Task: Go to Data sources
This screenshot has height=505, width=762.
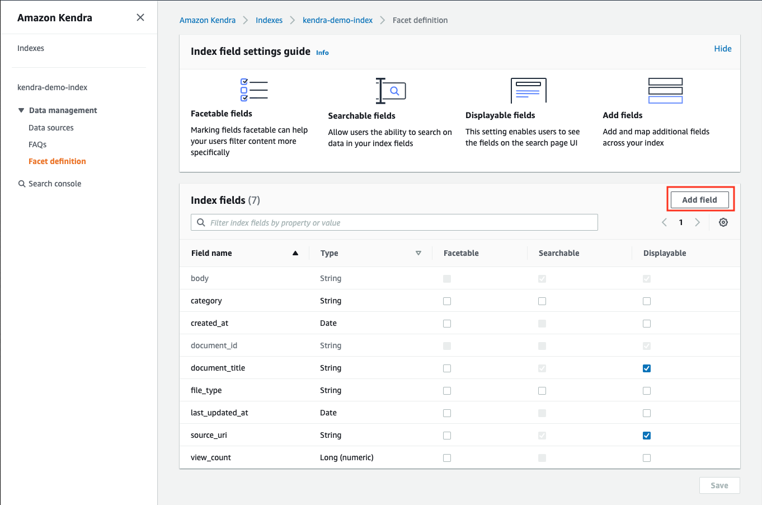Action: click(x=51, y=128)
